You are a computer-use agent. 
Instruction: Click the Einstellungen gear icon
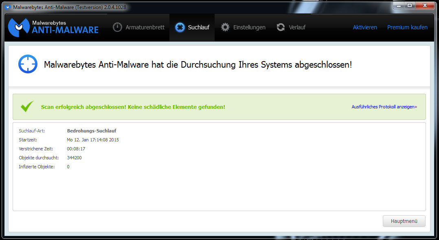[x=225, y=27]
